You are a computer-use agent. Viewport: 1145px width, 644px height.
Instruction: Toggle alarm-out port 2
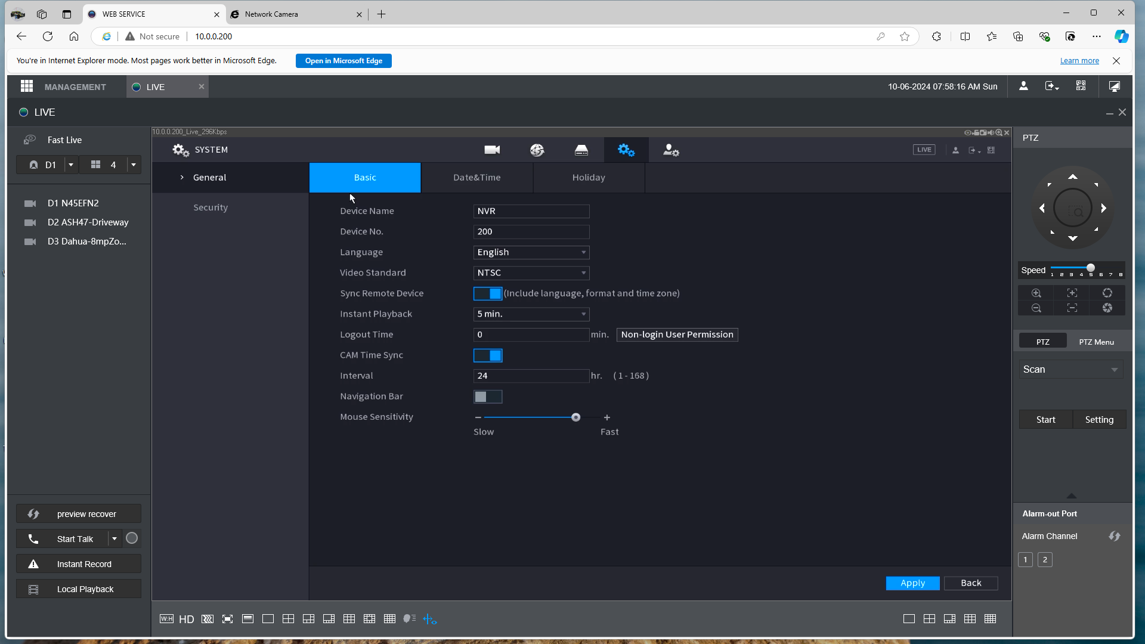click(1045, 559)
